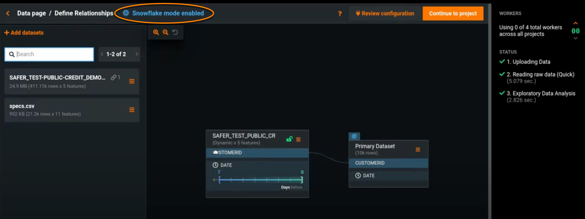This screenshot has width=585, height=219.
Task: Click the back arrow beside Data page
Action: (x=8, y=13)
